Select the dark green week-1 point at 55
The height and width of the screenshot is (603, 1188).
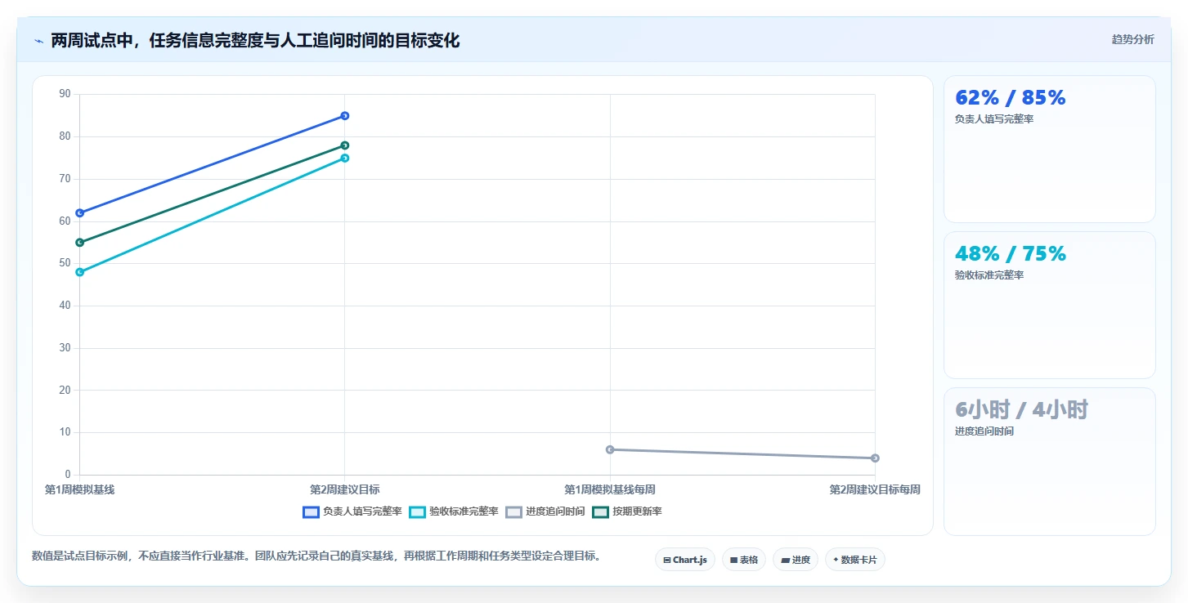coord(80,243)
